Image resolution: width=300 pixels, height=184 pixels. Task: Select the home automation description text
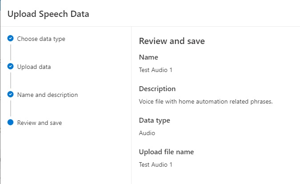(x=205, y=101)
